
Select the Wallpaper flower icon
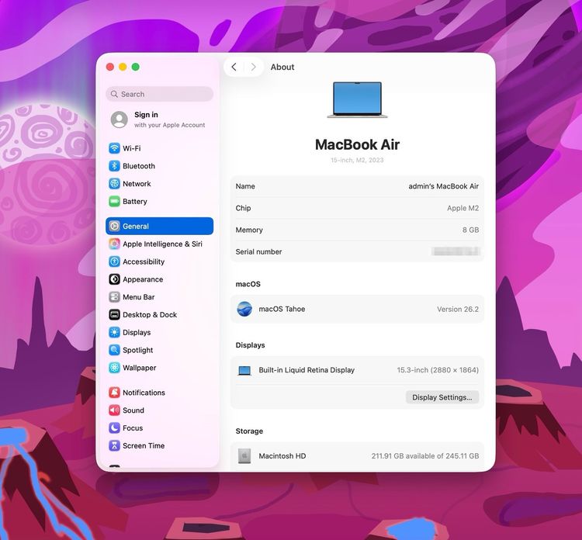[114, 368]
